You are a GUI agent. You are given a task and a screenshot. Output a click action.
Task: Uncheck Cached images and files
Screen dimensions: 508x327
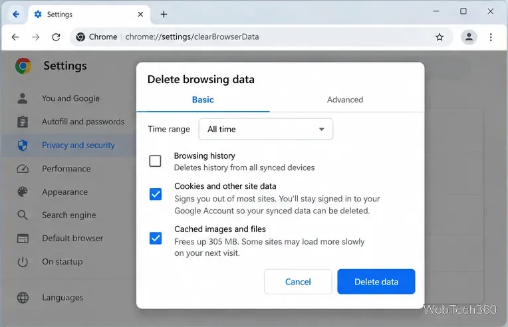tap(156, 239)
